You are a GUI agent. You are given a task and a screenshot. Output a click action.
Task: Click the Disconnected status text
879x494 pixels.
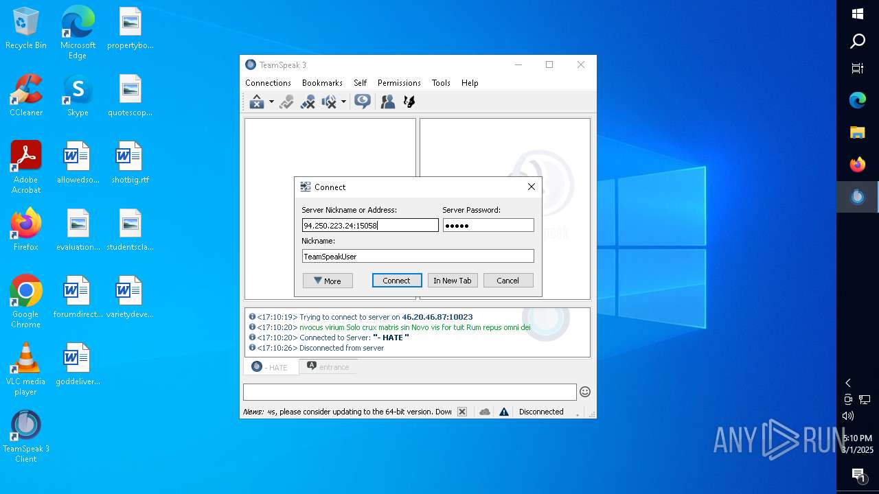point(541,412)
